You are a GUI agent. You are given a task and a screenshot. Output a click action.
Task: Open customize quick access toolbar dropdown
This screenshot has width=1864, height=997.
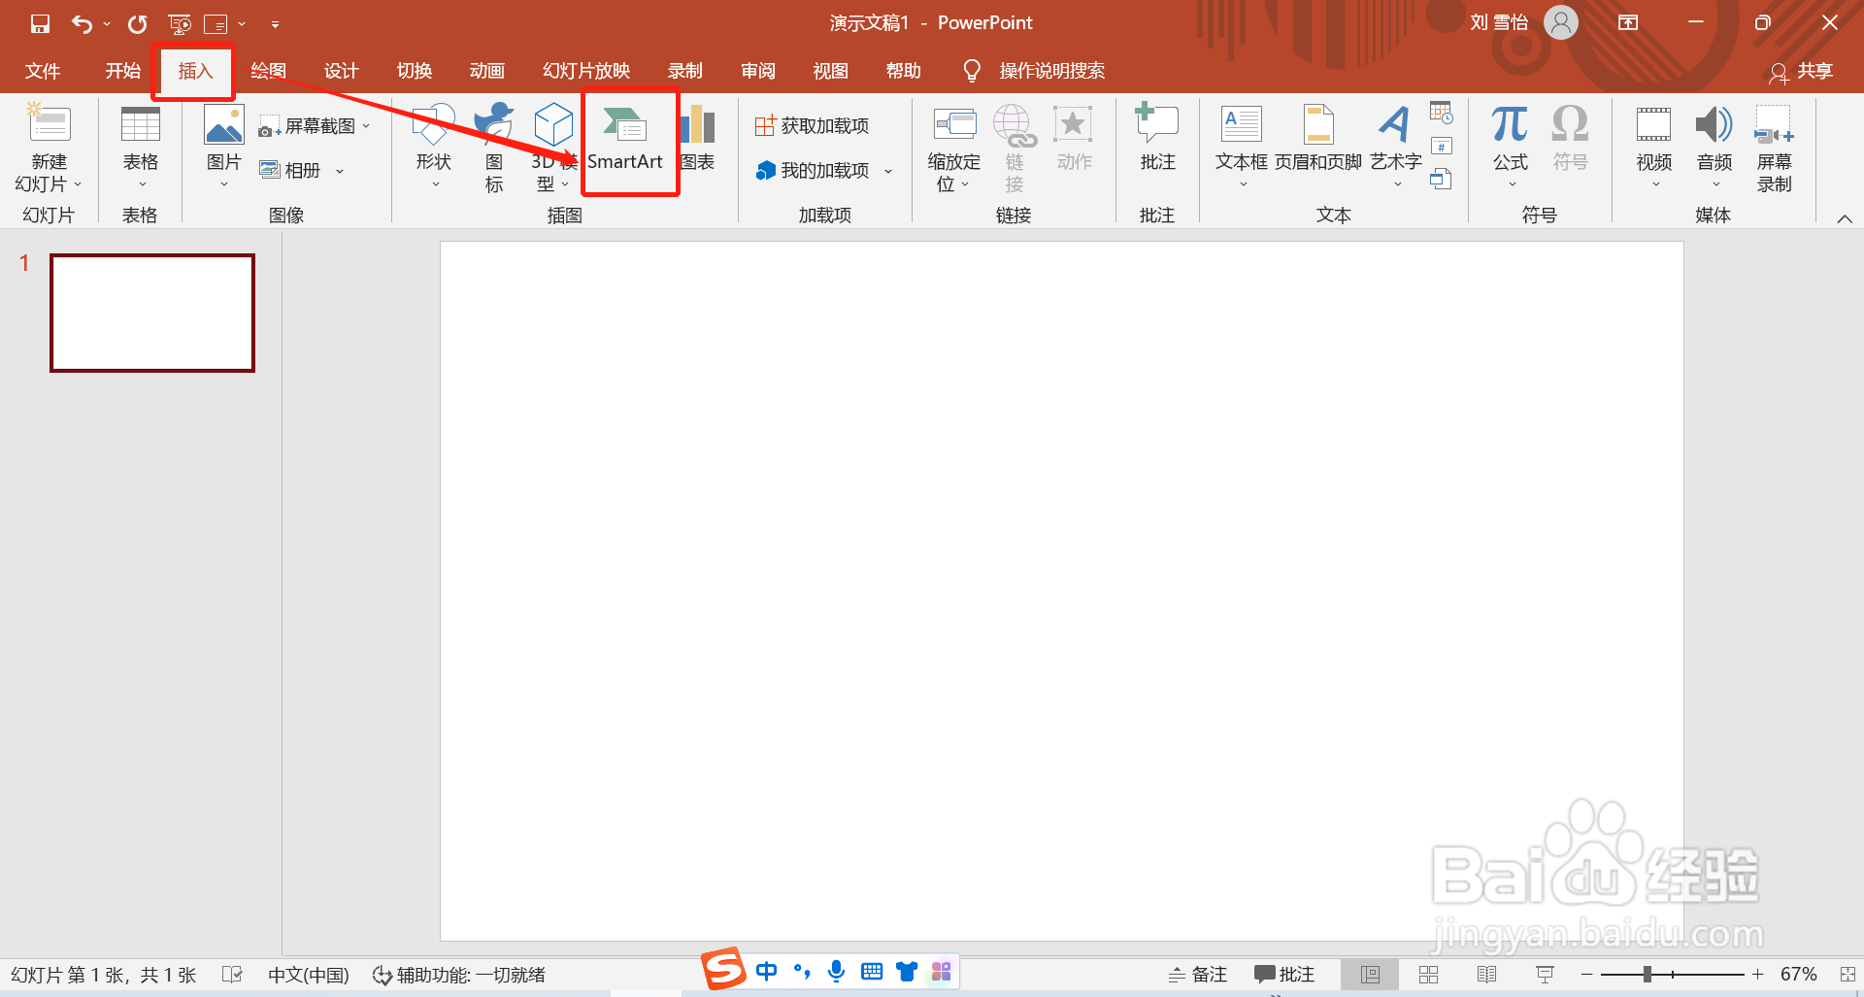275,23
